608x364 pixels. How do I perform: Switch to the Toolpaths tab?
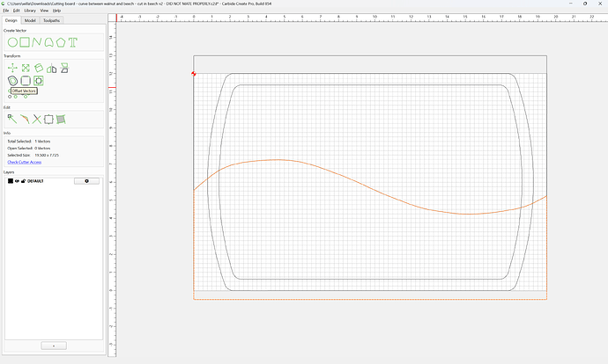pyautogui.click(x=51, y=20)
